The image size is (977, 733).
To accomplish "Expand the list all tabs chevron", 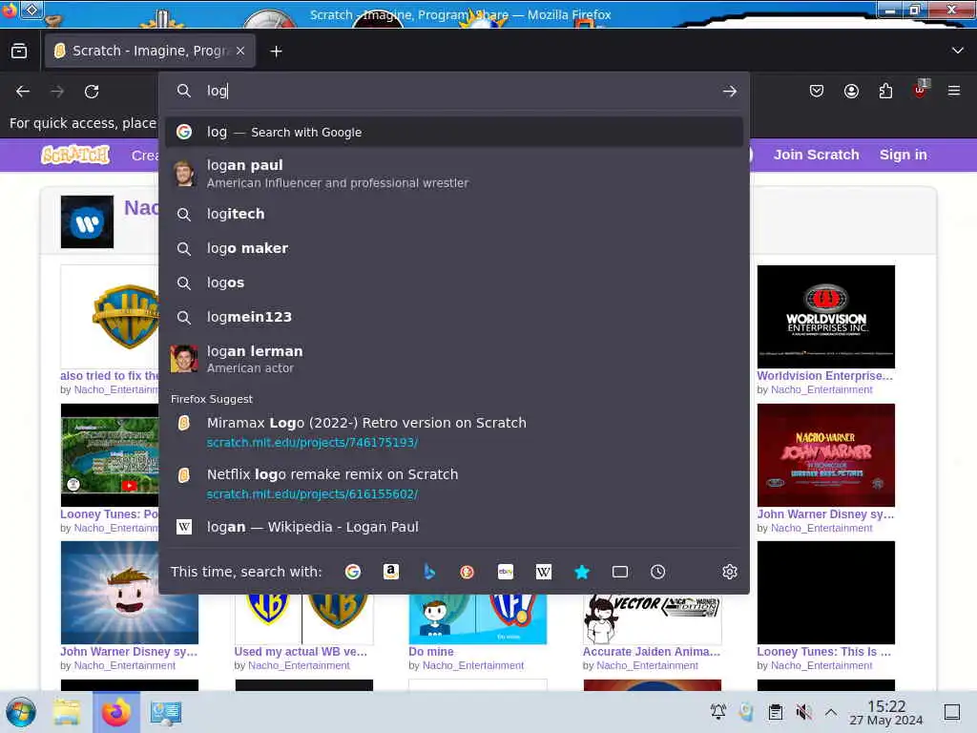I will (x=958, y=51).
